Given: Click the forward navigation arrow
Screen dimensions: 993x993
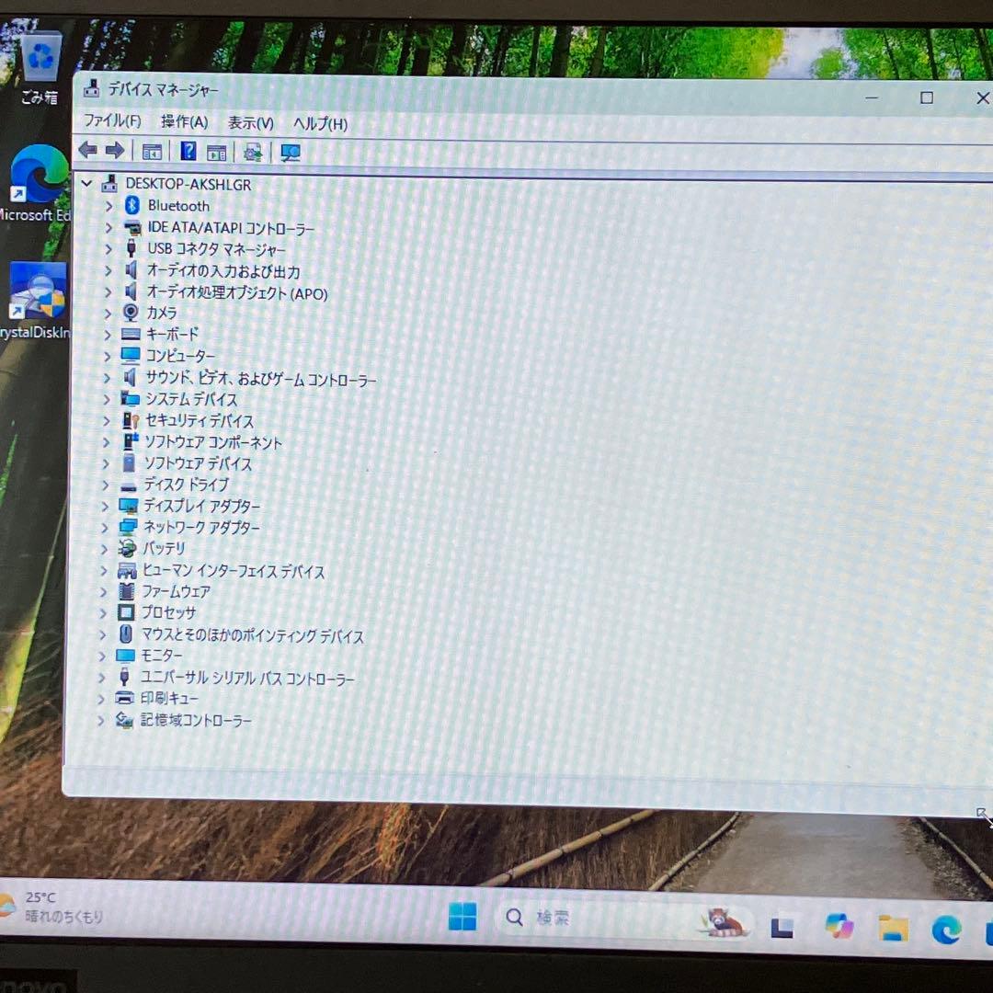Looking at the screenshot, I should (115, 150).
